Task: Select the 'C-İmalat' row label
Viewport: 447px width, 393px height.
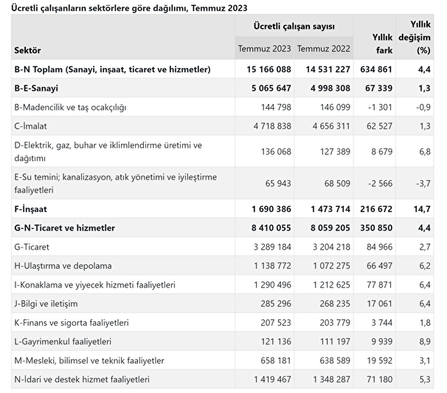Action: pos(30,126)
